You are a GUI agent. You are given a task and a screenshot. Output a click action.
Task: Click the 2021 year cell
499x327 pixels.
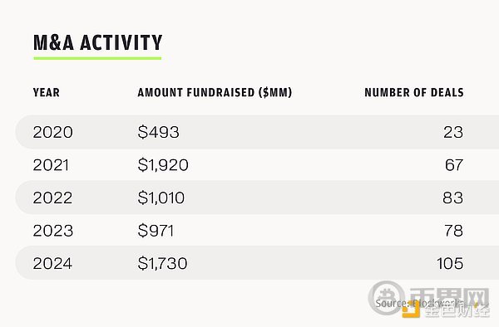point(51,165)
